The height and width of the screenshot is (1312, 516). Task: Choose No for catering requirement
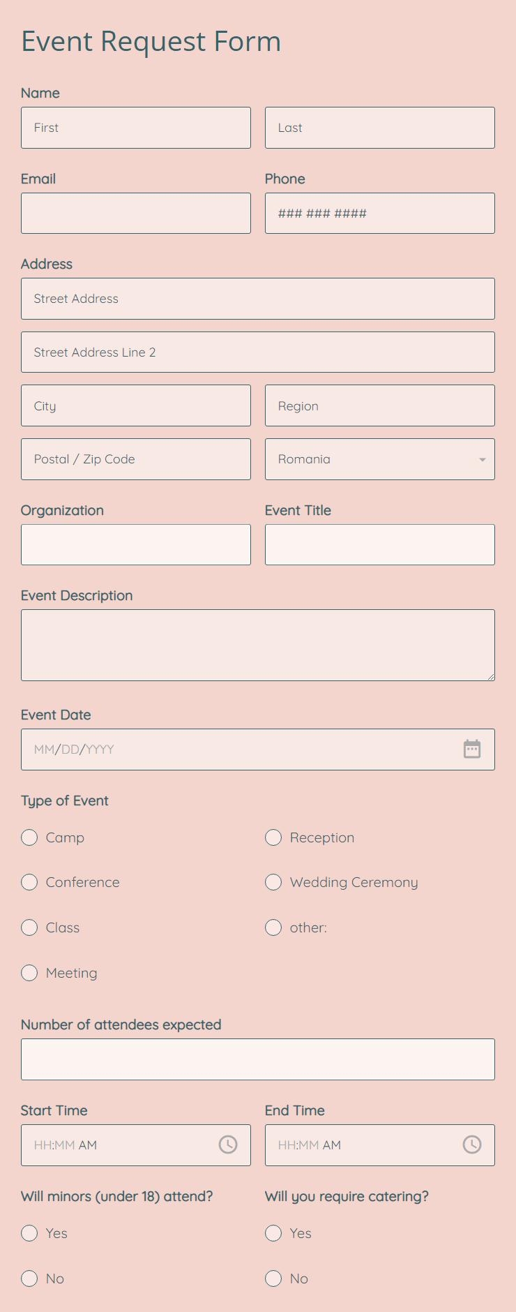[x=273, y=1279]
